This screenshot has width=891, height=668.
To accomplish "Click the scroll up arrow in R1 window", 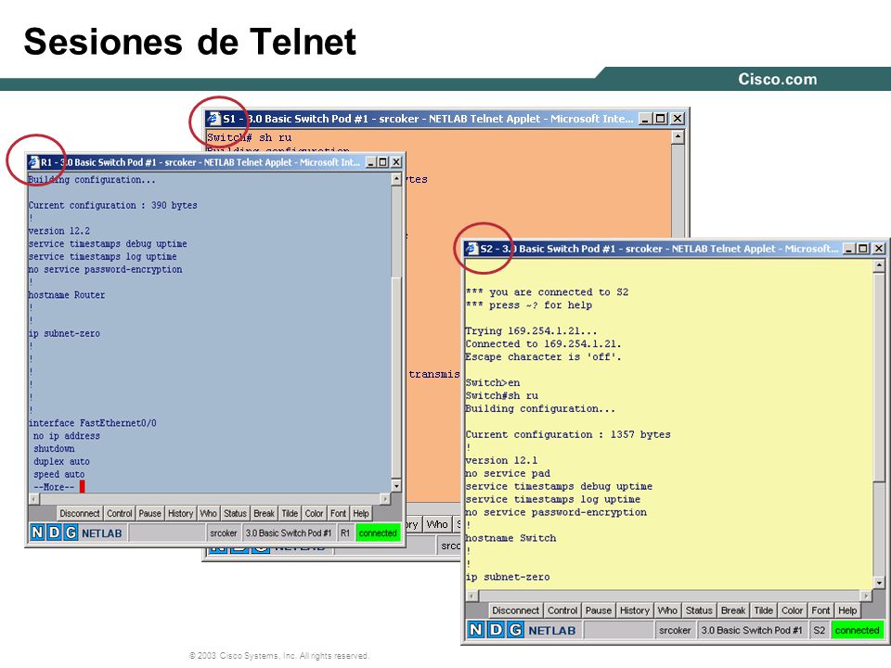I will pyautogui.click(x=396, y=179).
